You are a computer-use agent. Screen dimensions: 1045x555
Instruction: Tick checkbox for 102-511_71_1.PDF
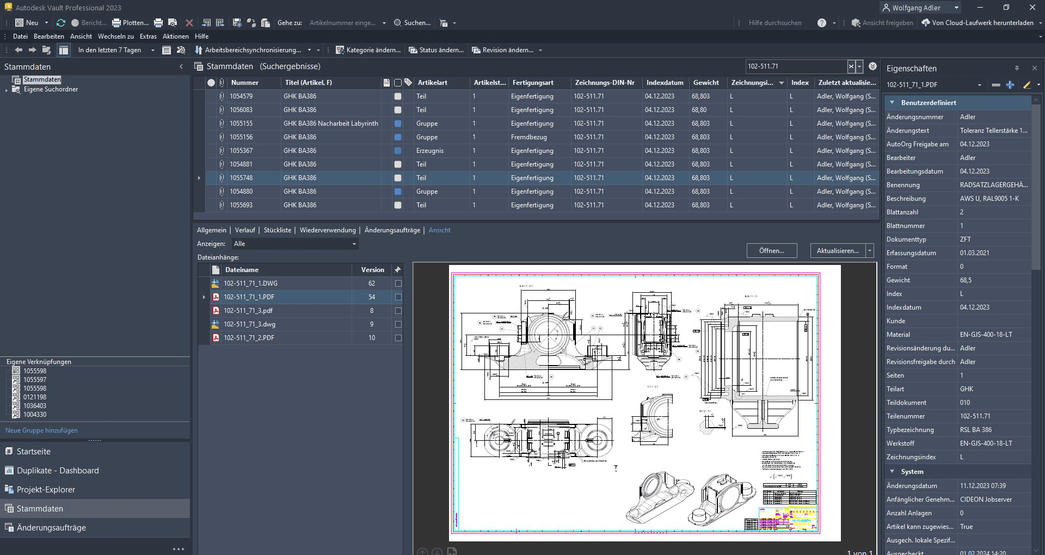click(398, 297)
